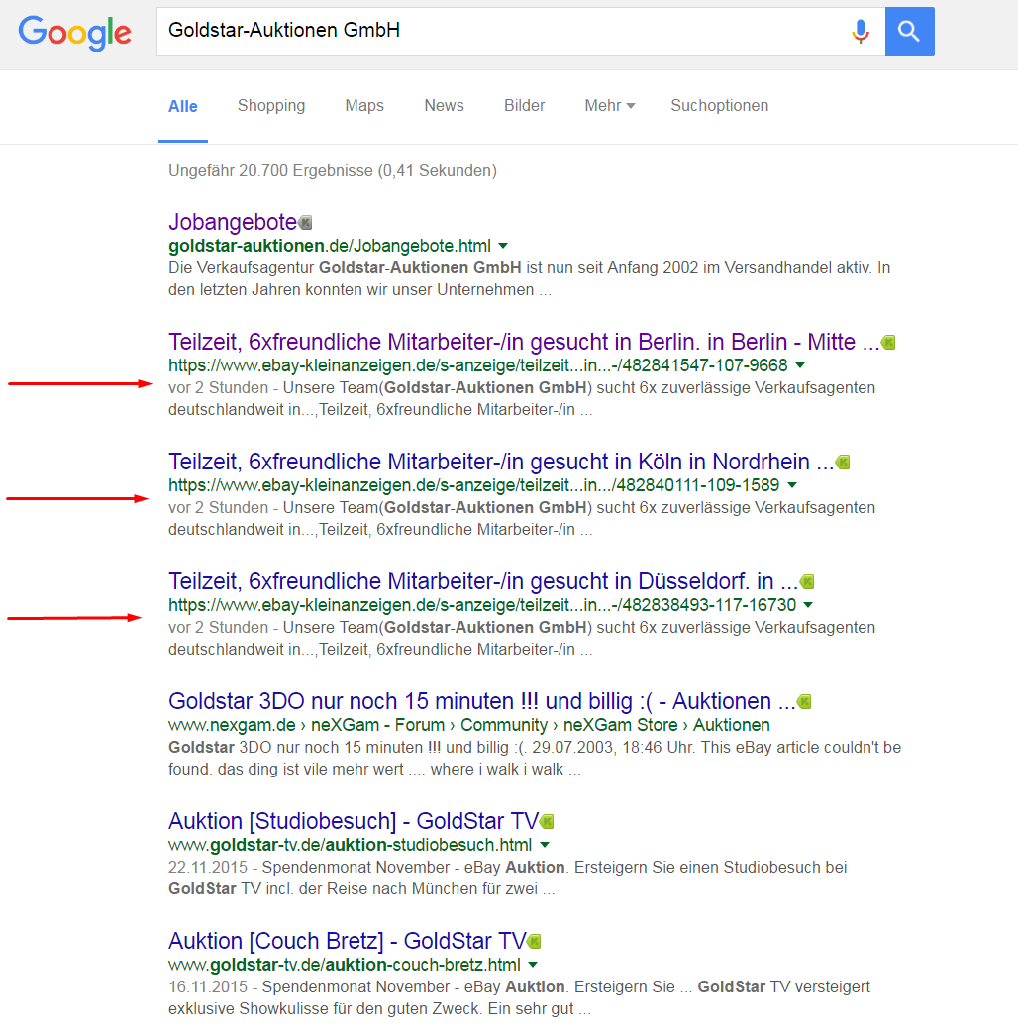Expand dropdown arrow after URL ending 482841547-107-9668
Image resolution: width=1018 pixels, height=1035 pixels.
[800, 365]
